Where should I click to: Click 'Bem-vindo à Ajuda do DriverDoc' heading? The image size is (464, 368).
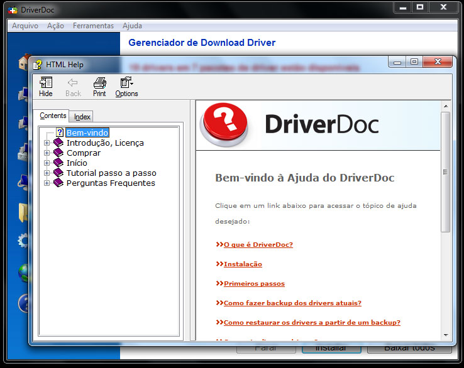[305, 178]
